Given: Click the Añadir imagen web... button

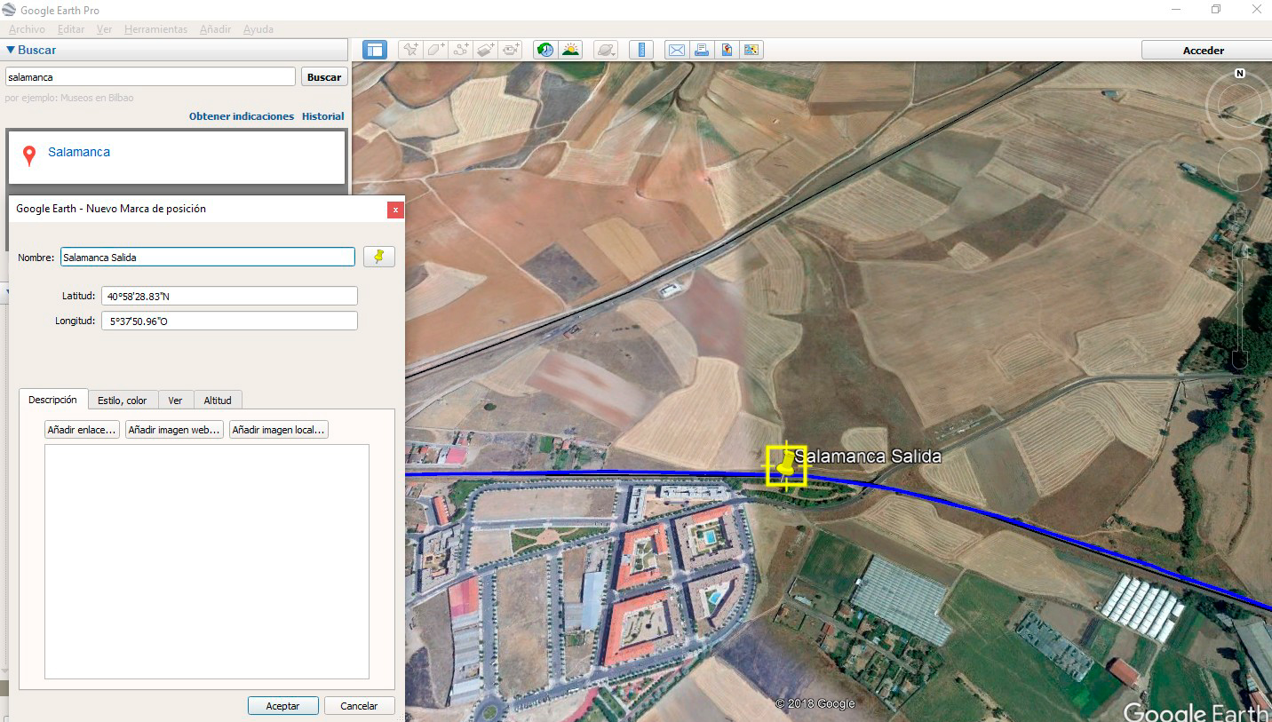Looking at the screenshot, I should coord(174,430).
